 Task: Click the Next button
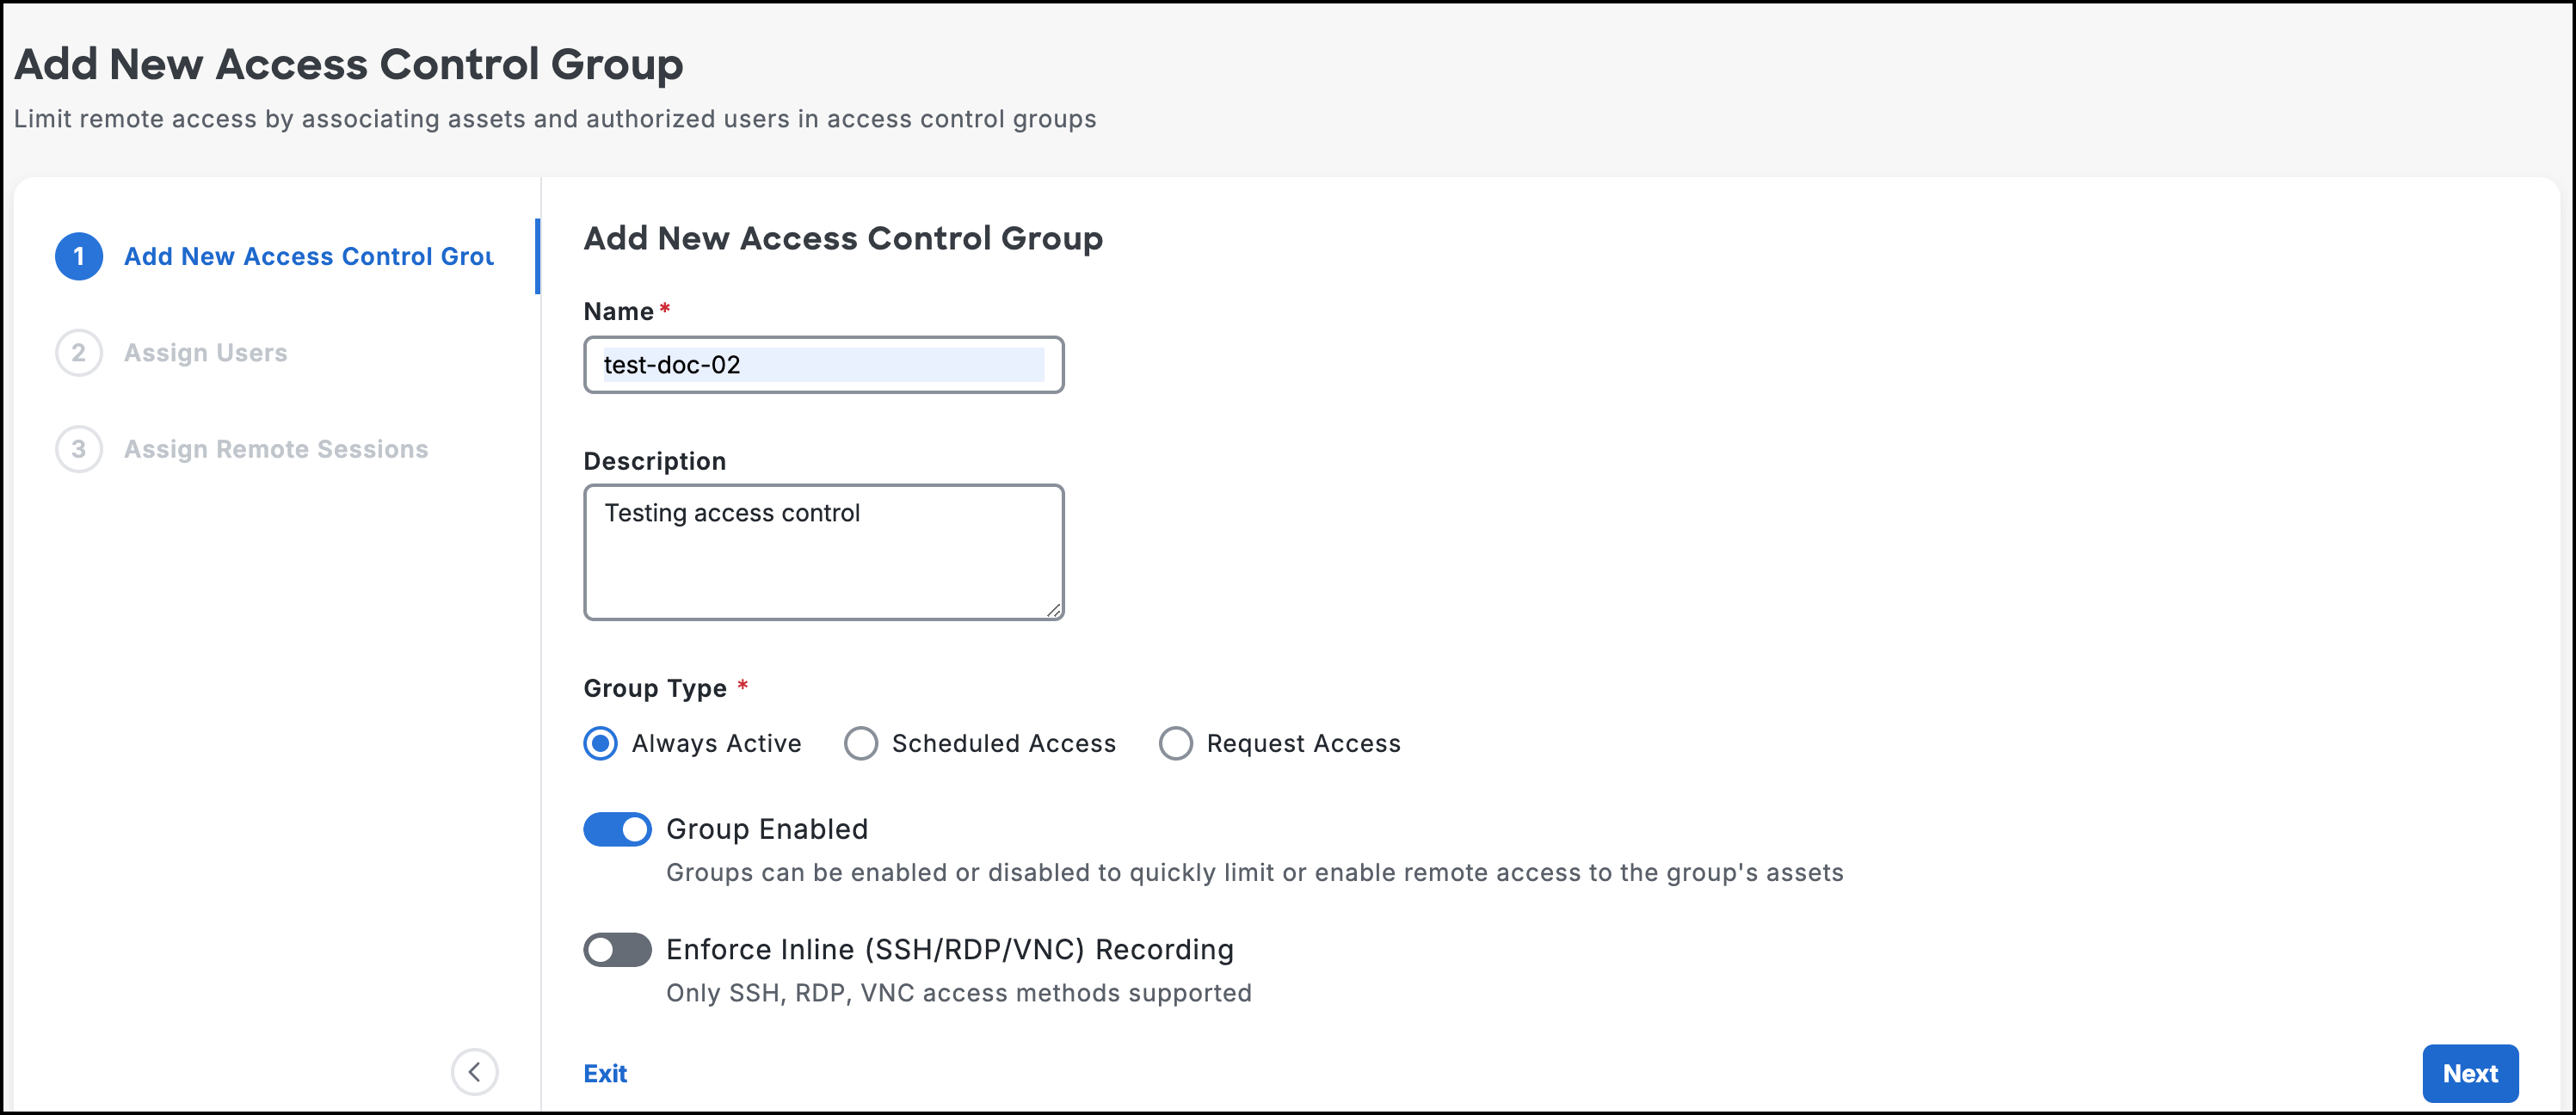pyautogui.click(x=2470, y=1073)
